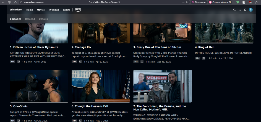Click 'Apr 22, 2026' date of King of Hell
261x122 pixels.
click(226, 58)
